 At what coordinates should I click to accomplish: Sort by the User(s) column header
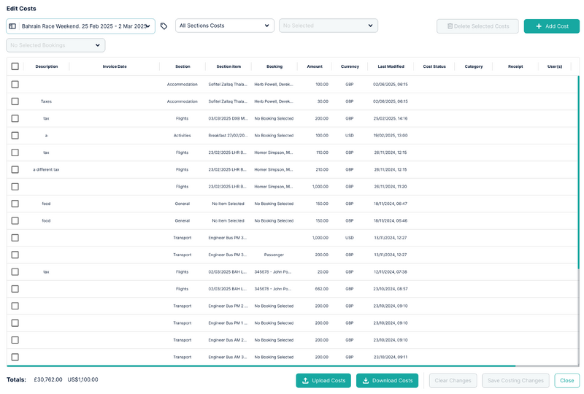[554, 66]
